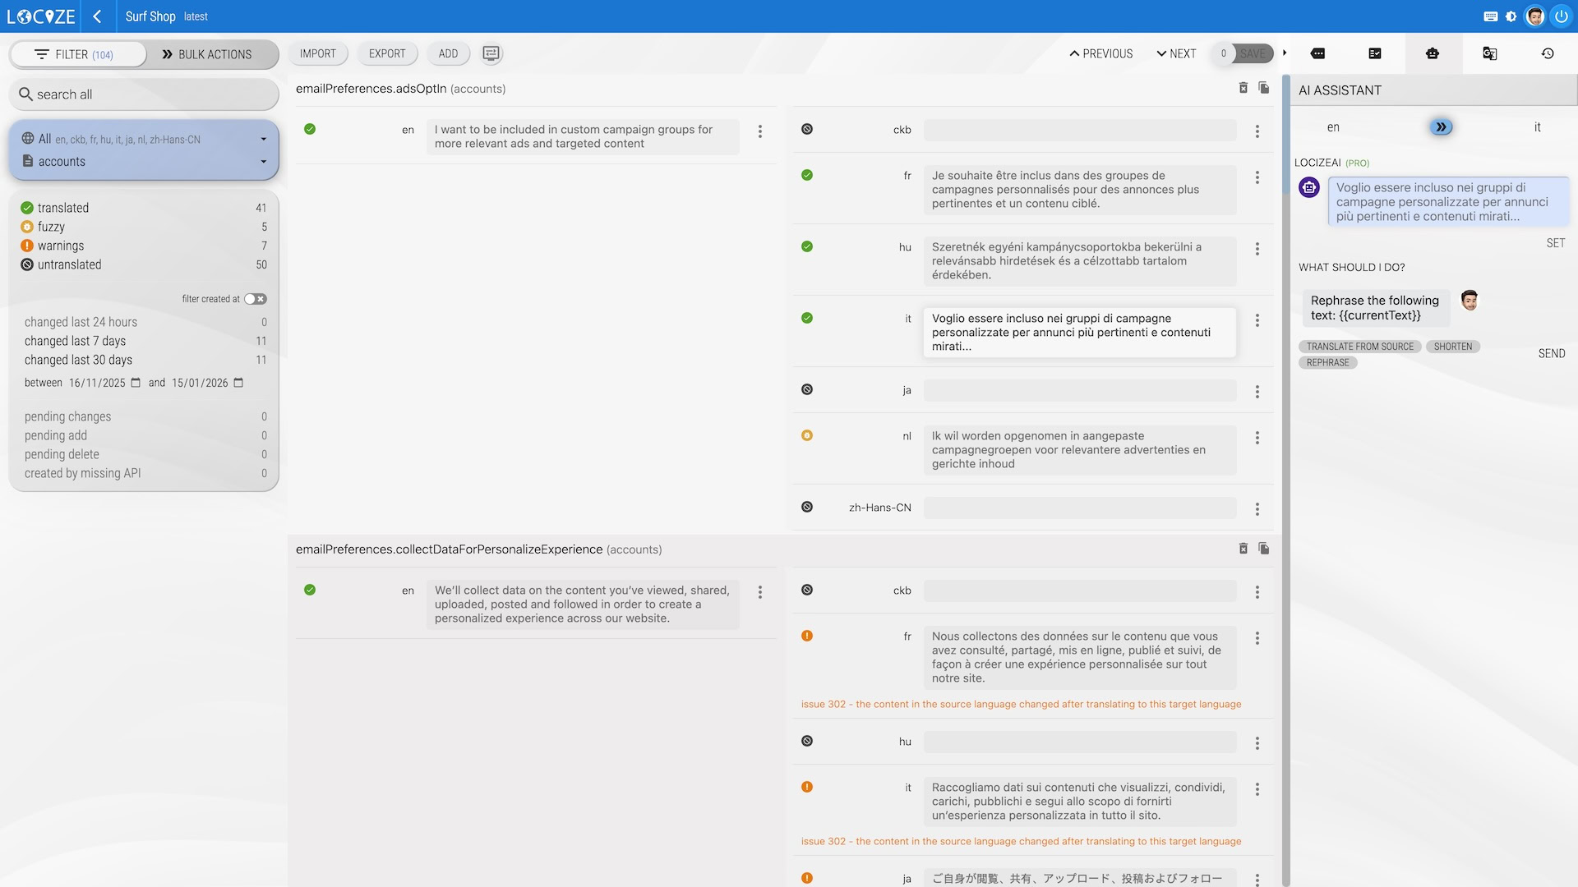Click inside the 'search all' field
1578x887 pixels.
144,94
